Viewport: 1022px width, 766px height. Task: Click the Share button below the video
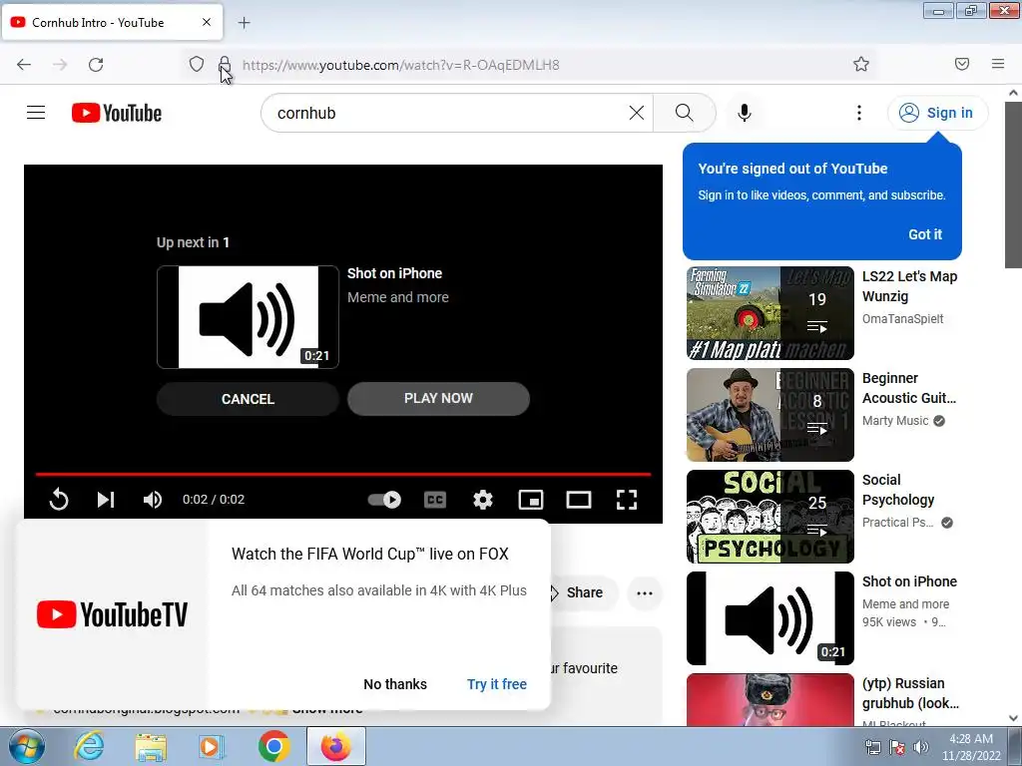583,592
